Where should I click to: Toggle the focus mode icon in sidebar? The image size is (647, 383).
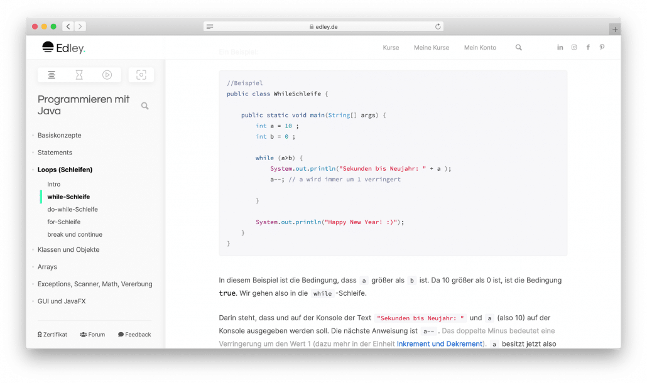coord(141,75)
